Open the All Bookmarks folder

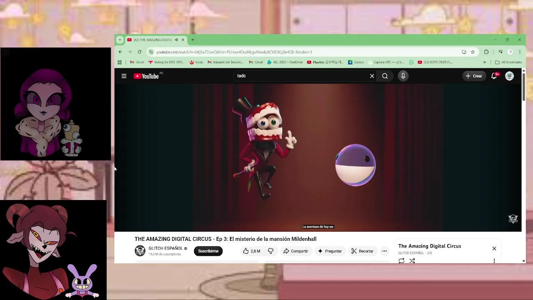tap(508, 62)
